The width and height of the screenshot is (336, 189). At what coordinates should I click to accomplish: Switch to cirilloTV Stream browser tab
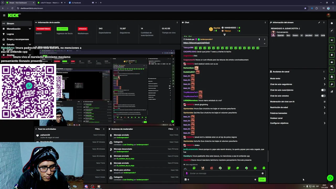click(x=51, y=3)
